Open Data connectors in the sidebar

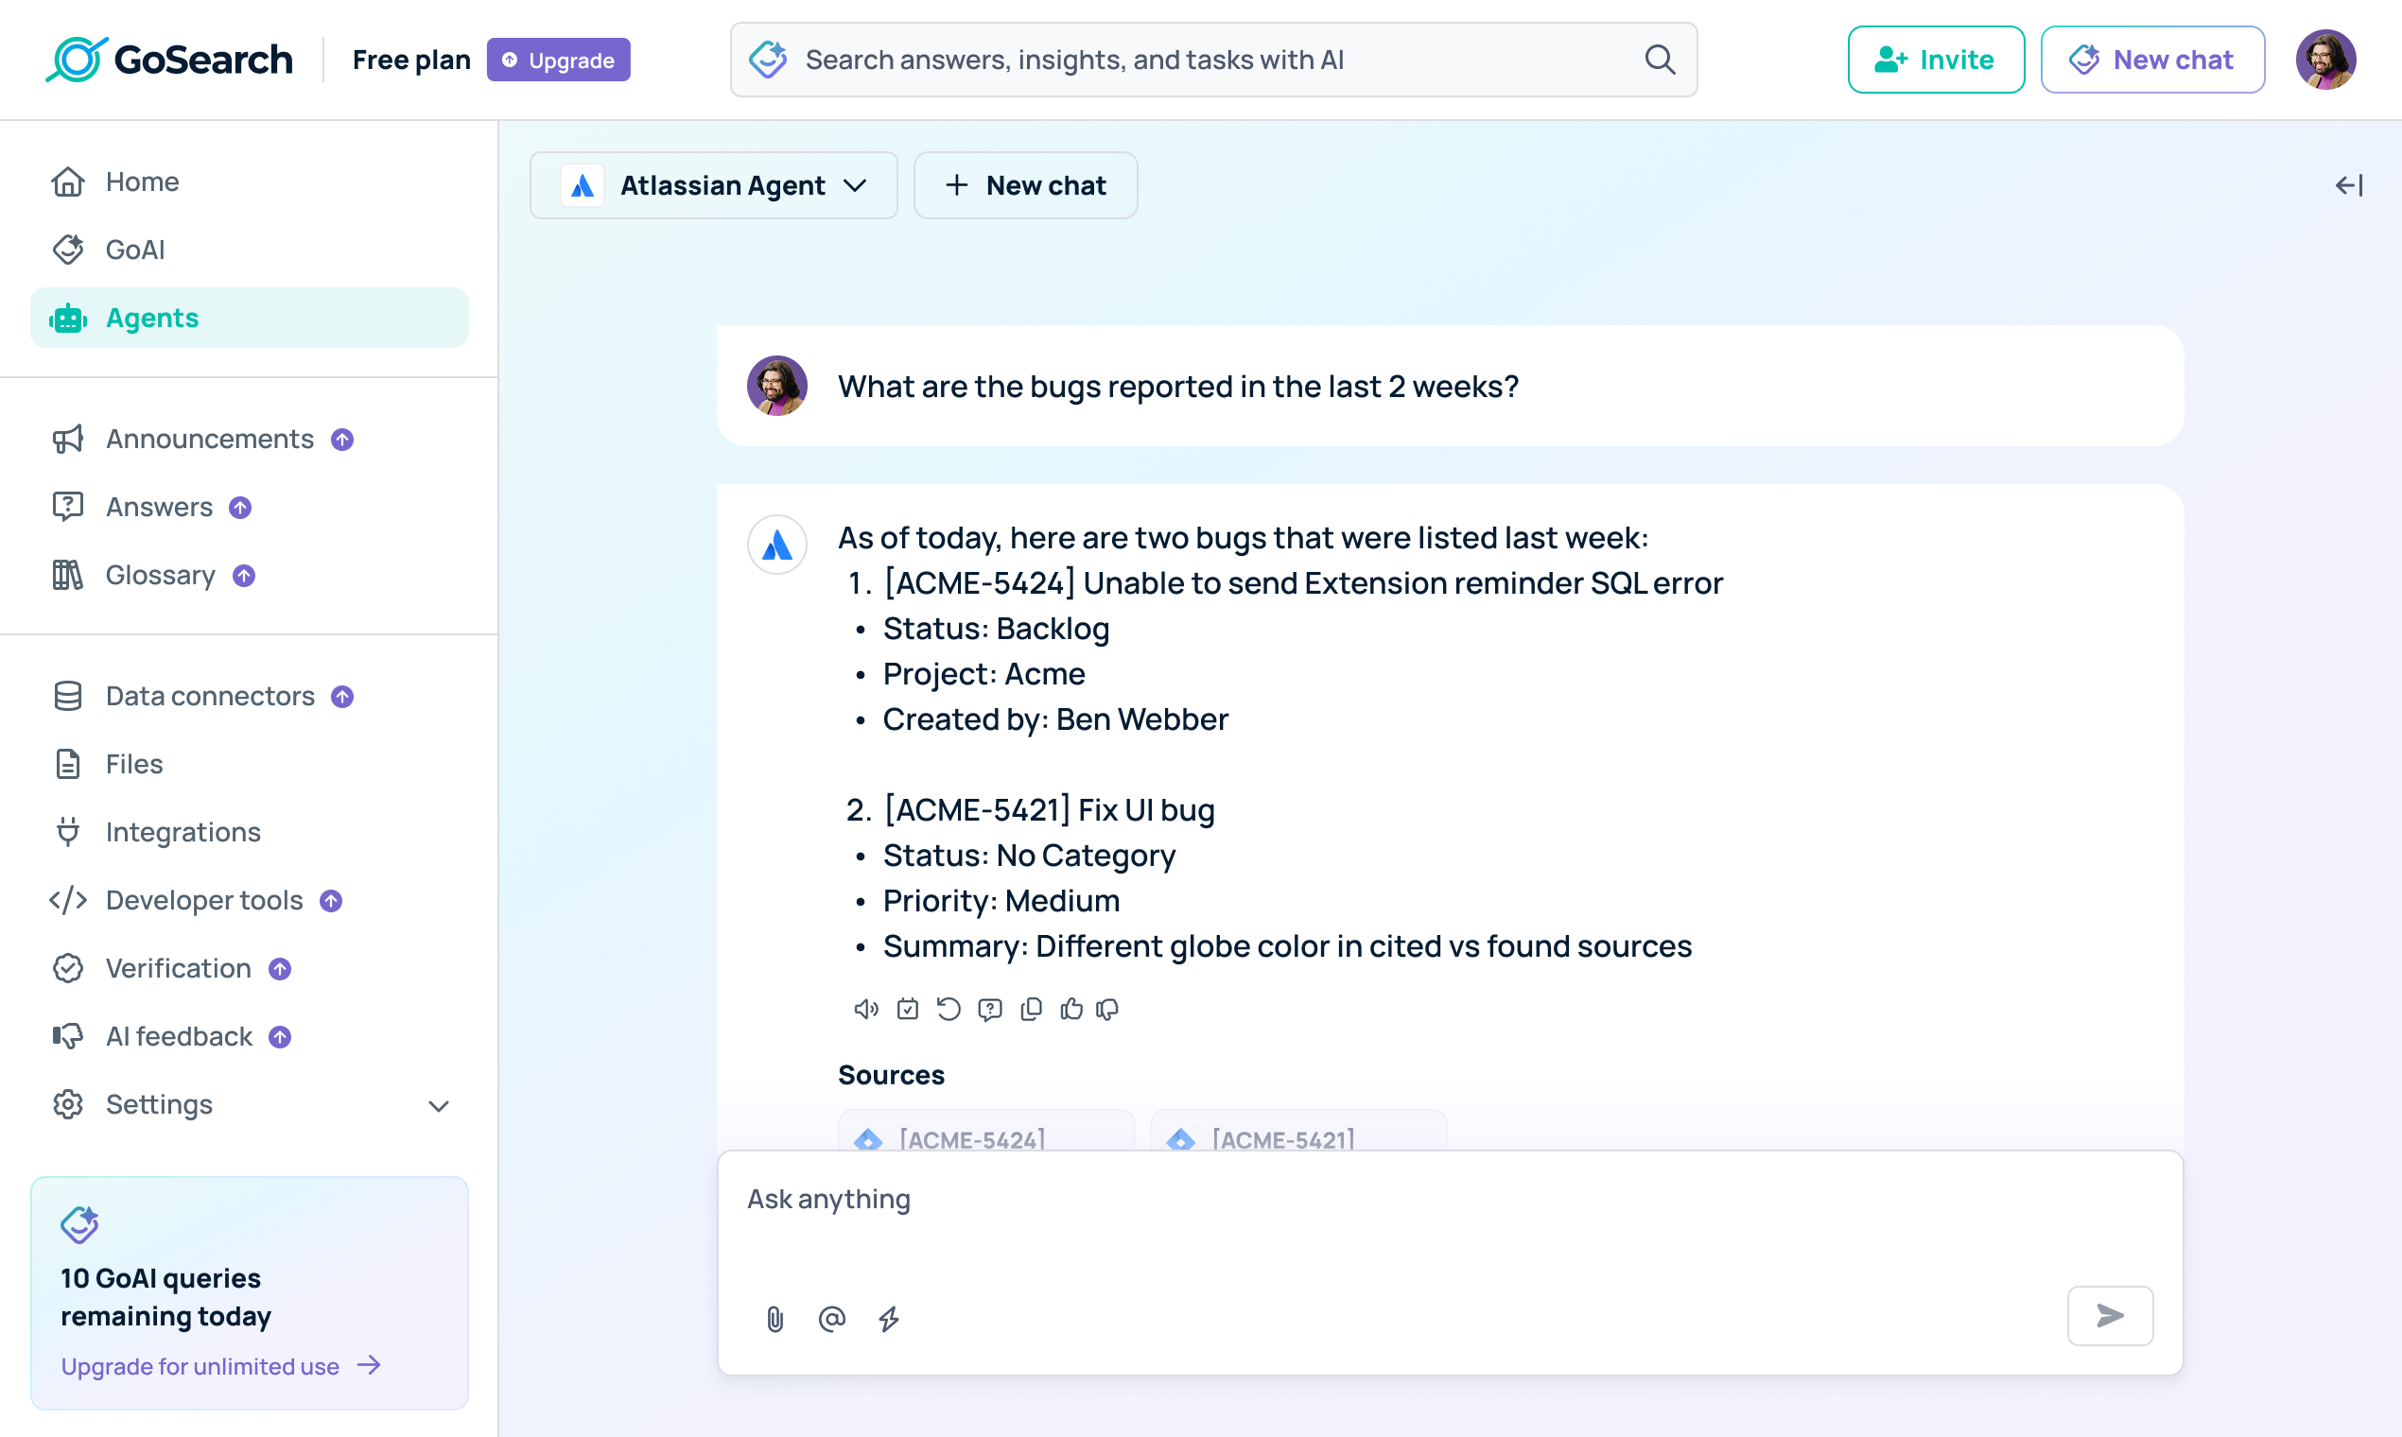tap(210, 696)
